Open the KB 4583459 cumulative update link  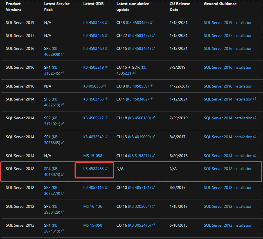click(x=137, y=23)
